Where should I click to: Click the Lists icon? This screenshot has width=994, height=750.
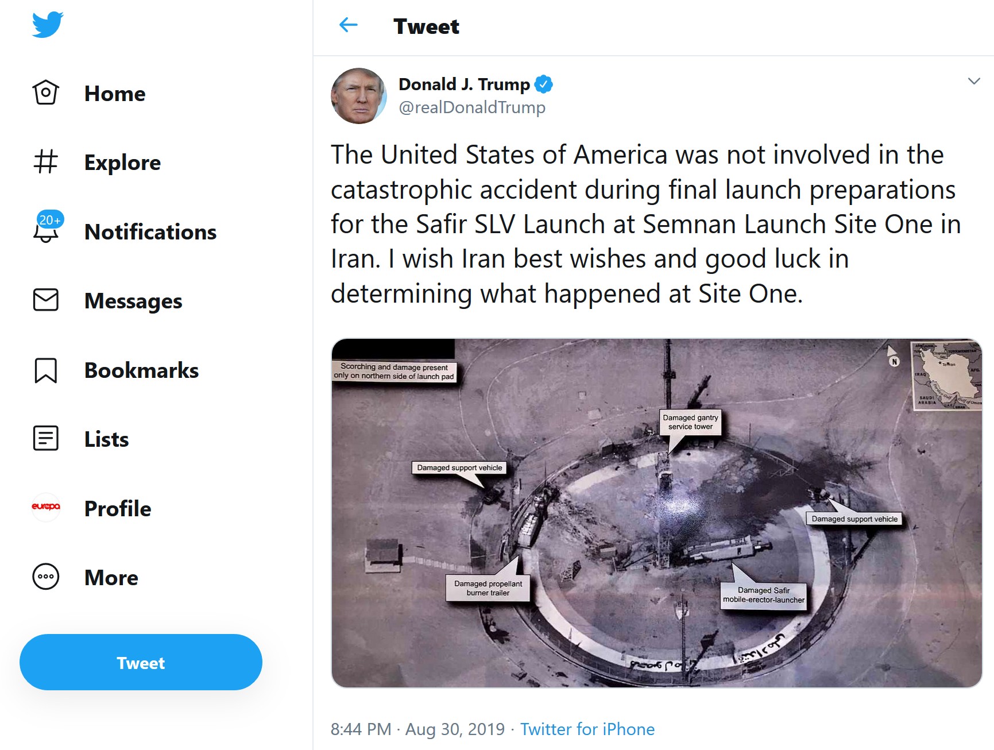[46, 439]
